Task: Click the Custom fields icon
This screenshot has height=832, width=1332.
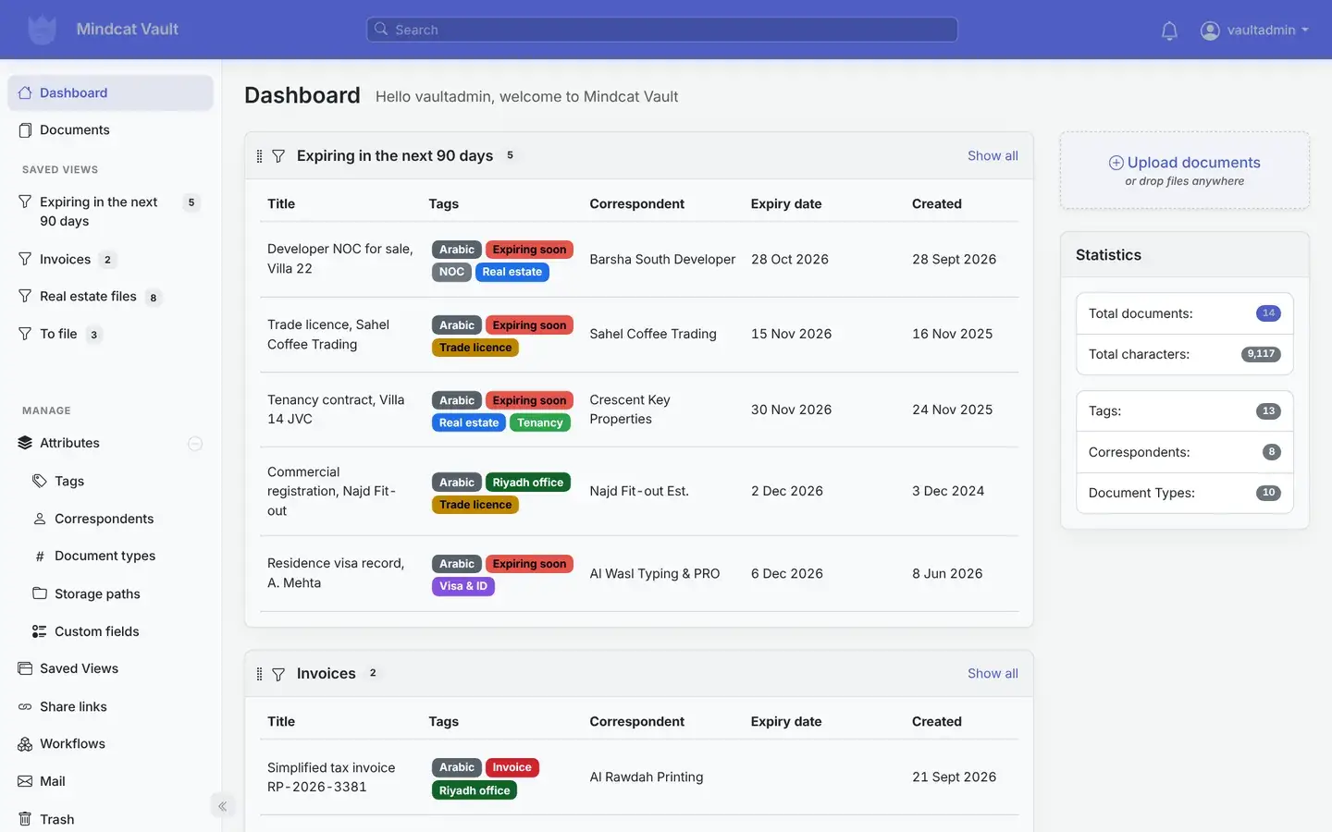Action: [40, 631]
